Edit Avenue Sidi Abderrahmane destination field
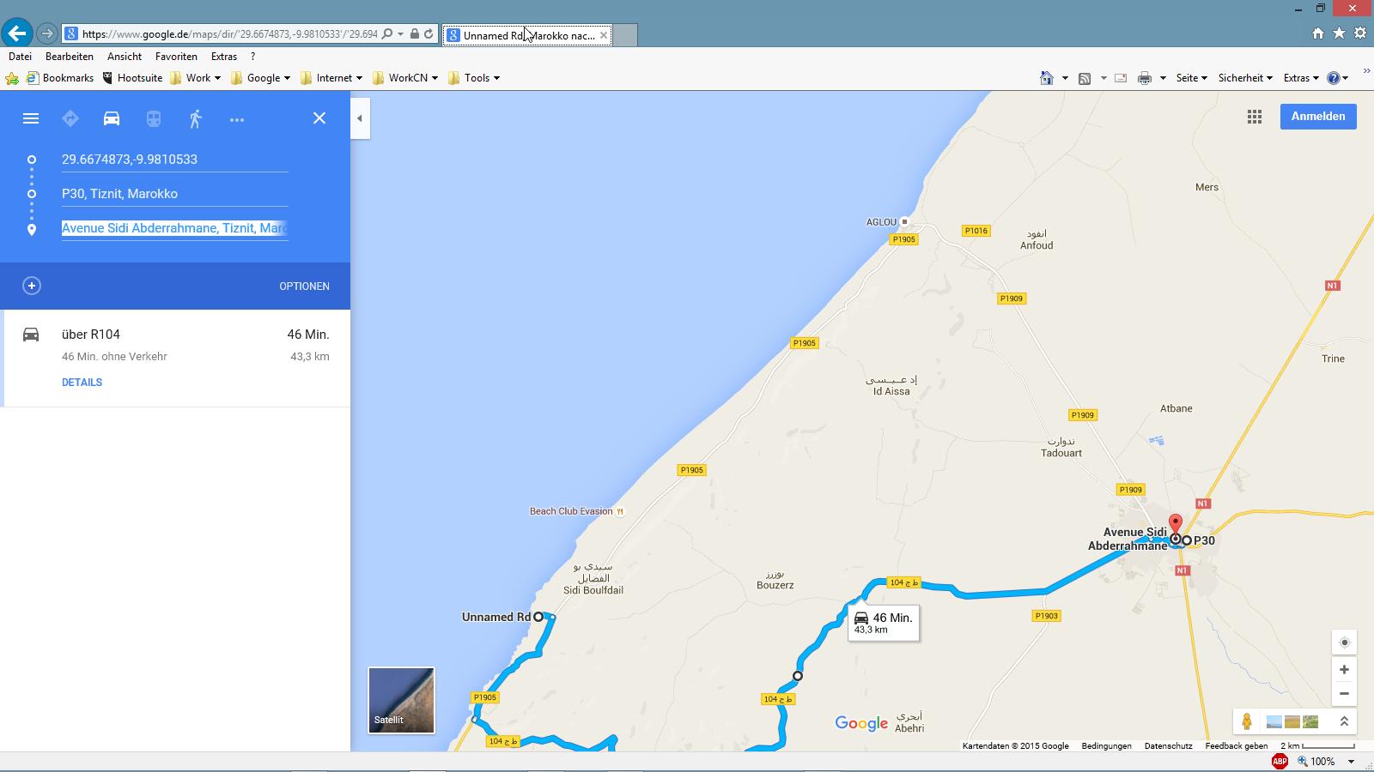 174,228
